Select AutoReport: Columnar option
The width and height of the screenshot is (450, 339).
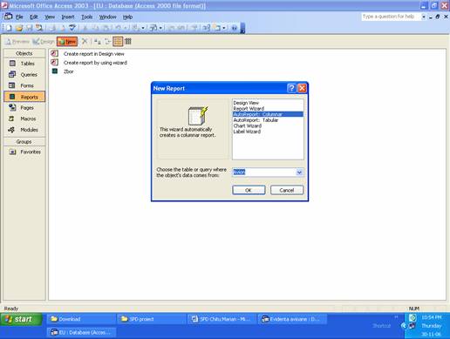(x=268, y=114)
